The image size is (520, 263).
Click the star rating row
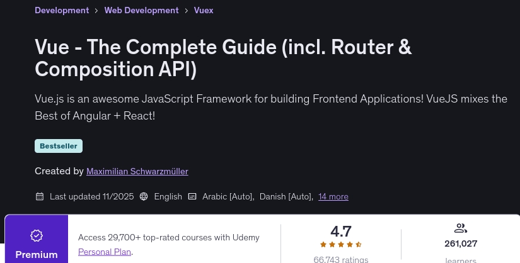(340, 245)
